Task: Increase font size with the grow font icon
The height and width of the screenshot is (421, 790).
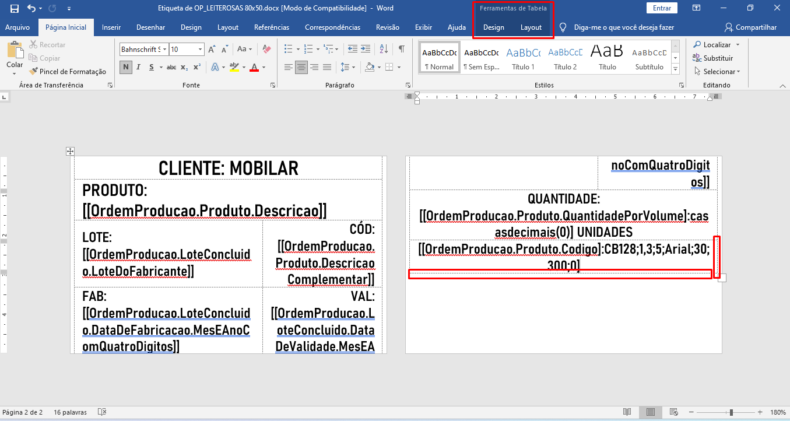Action: tap(212, 50)
